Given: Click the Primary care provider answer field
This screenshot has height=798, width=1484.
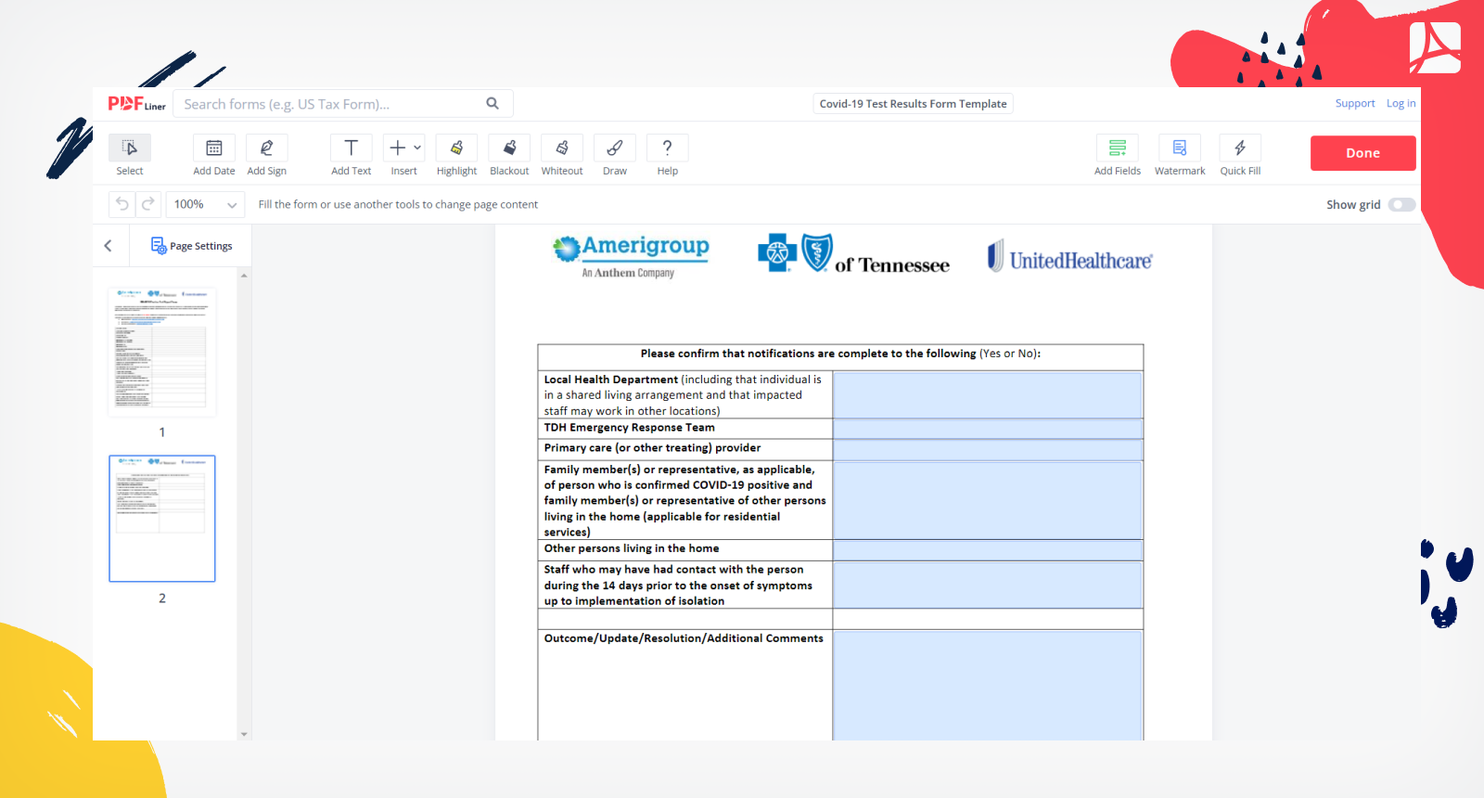Looking at the screenshot, I should (x=987, y=449).
